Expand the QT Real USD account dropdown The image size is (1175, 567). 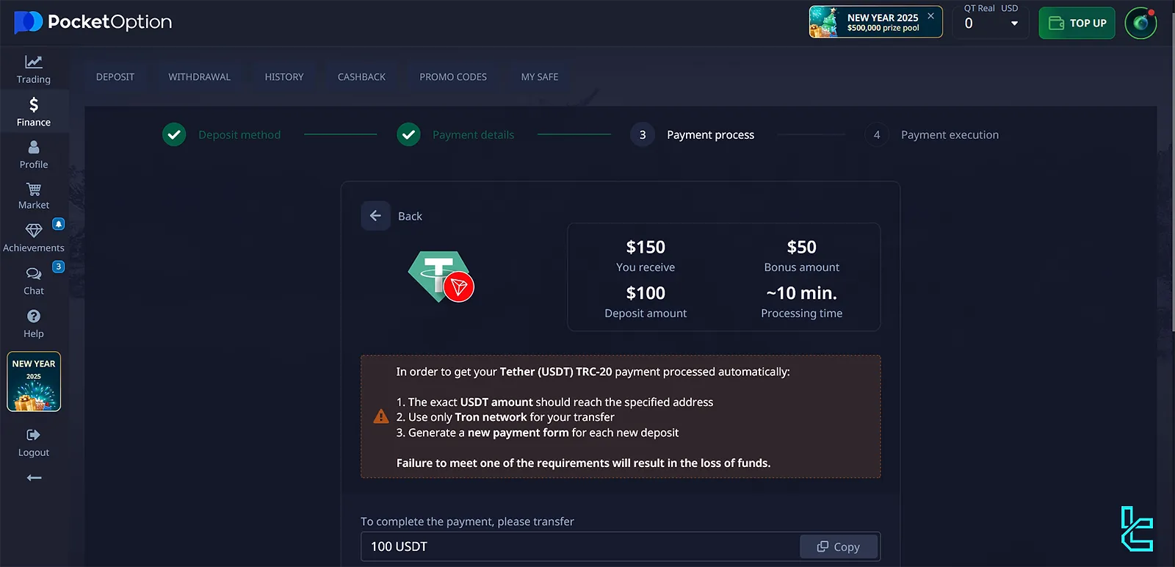coord(991,23)
